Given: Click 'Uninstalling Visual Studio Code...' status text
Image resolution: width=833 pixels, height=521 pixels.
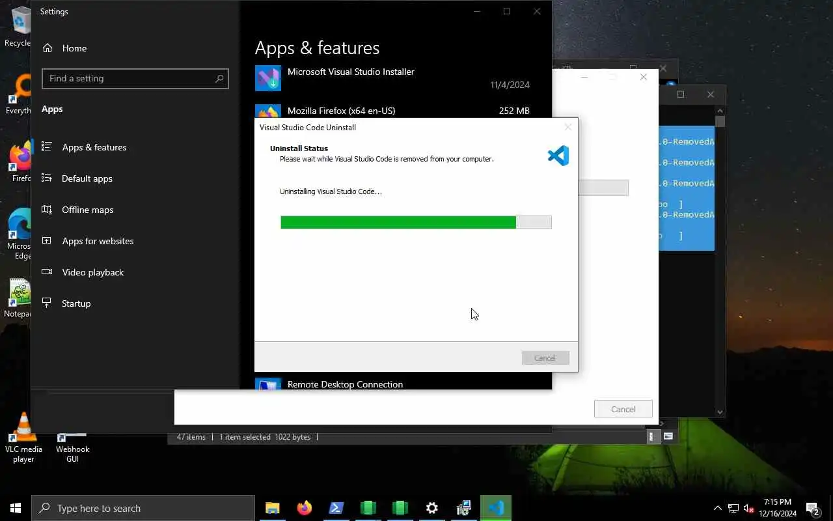Looking at the screenshot, I should pos(331,191).
